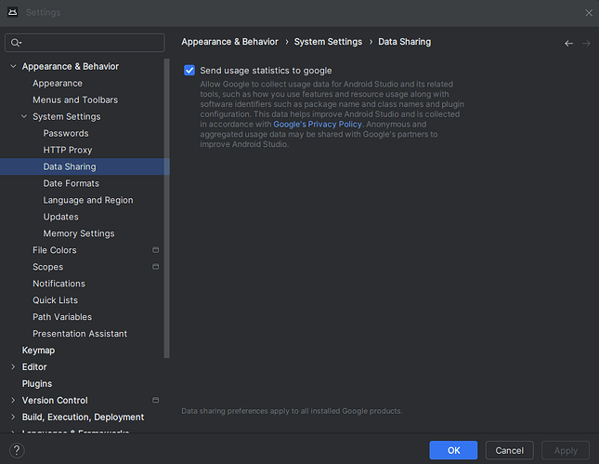The image size is (599, 464).
Task: Click the project-level icon beside File Colors
Action: (156, 250)
